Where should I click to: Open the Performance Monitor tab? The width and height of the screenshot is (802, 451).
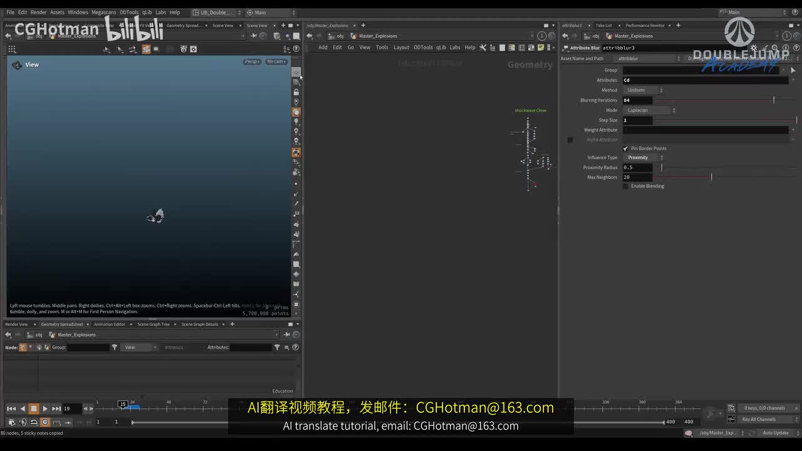coord(645,26)
